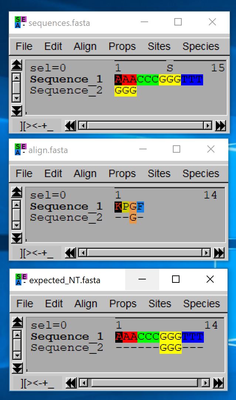Select Sequence_2 name in sequences.fasta
Screen dimensions: 236x400
pyautogui.click(x=66, y=91)
